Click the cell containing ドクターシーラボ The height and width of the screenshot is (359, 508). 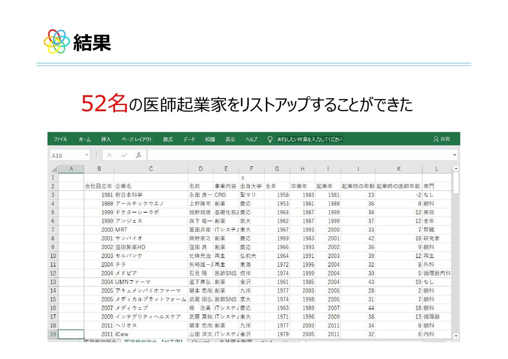(151, 212)
